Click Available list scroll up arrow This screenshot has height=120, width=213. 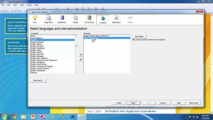(x=76, y=36)
